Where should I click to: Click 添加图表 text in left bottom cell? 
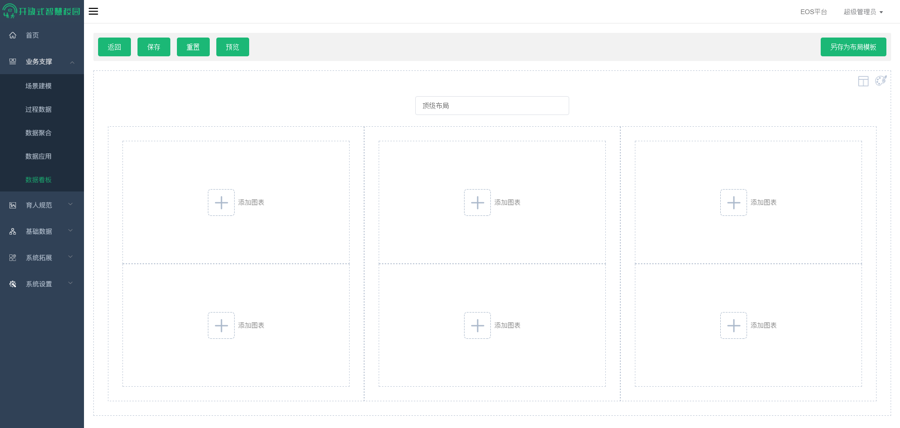[251, 325]
